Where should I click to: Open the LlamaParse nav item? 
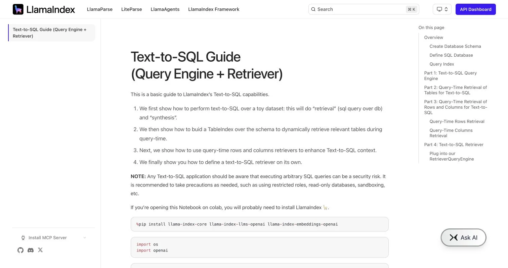pos(100,9)
